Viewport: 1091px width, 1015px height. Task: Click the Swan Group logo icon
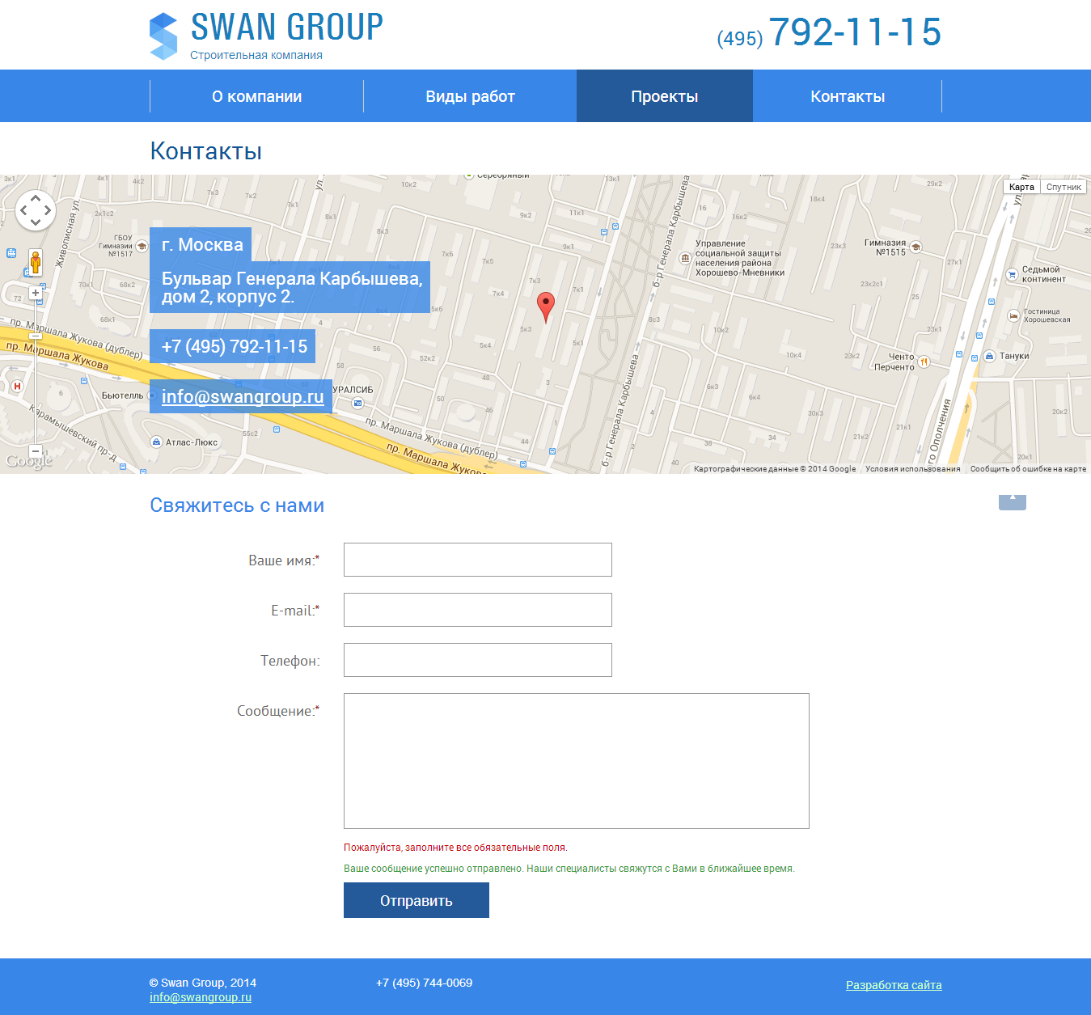(163, 36)
